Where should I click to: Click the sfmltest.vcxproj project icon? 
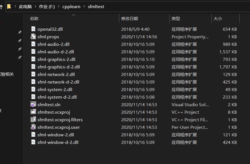(x=33, y=112)
